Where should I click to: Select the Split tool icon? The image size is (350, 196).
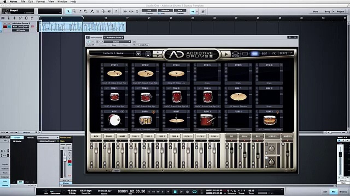(x=80, y=11)
